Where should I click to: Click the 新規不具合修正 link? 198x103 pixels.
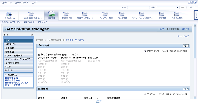pos(12,80)
